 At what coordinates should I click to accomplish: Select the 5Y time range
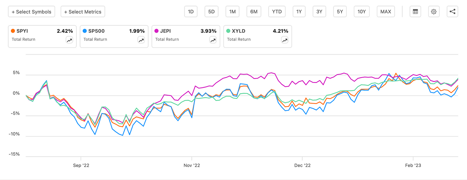tap(340, 12)
